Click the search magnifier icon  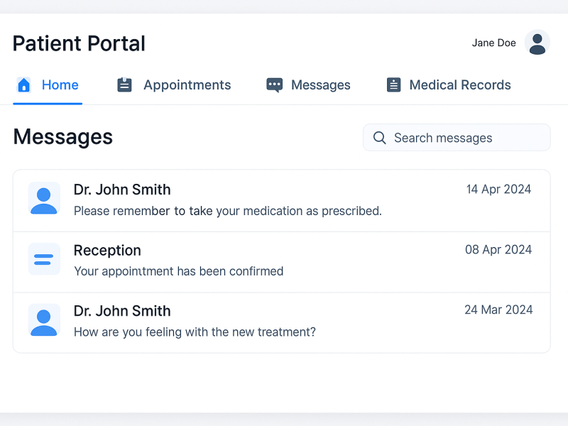380,138
